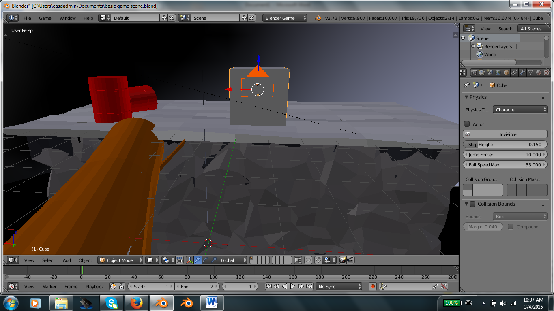The image size is (554, 311).
Task: Open the Render properties tab camera icon
Action: [x=474, y=72]
